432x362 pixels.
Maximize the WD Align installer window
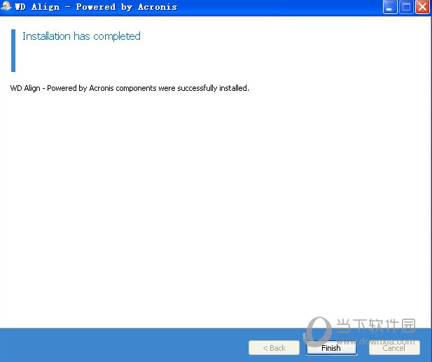coord(406,7)
